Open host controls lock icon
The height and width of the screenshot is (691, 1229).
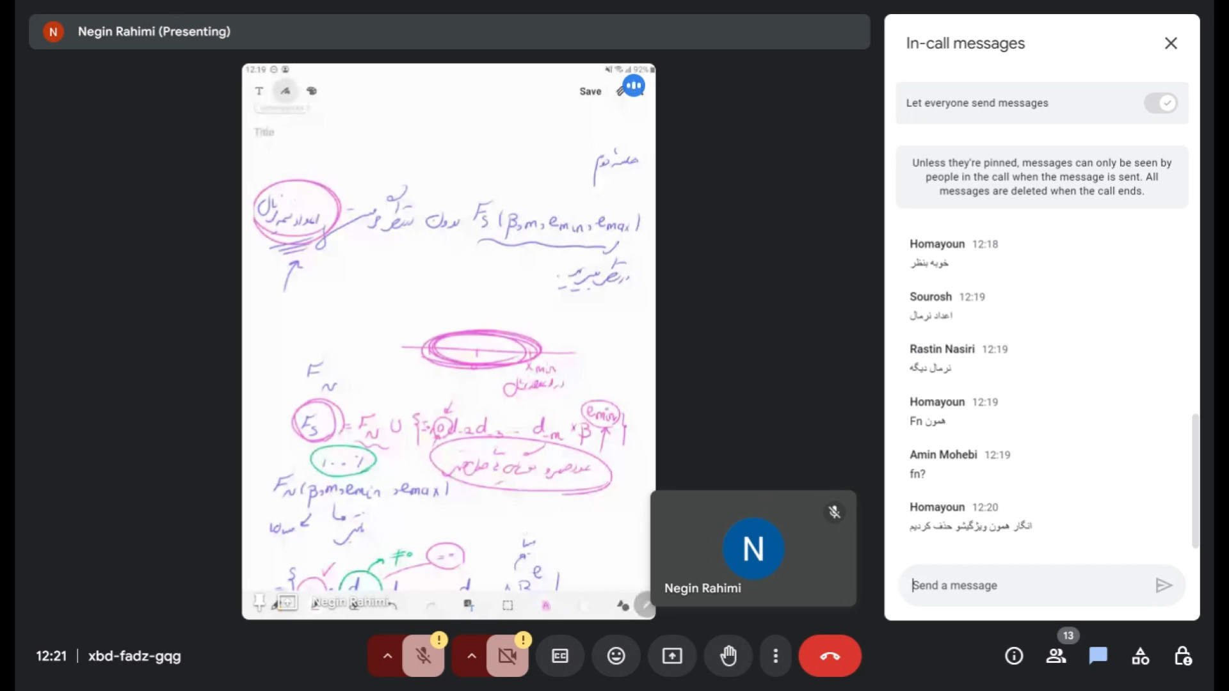coord(1182,656)
